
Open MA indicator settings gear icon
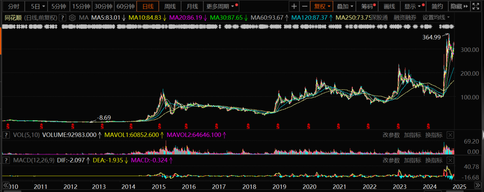pos(72,17)
